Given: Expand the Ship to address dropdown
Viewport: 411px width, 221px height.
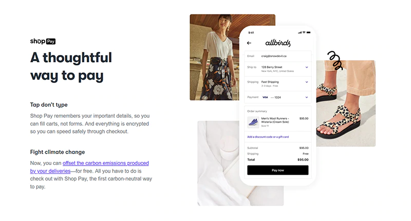Looking at the screenshot, I should tap(307, 67).
